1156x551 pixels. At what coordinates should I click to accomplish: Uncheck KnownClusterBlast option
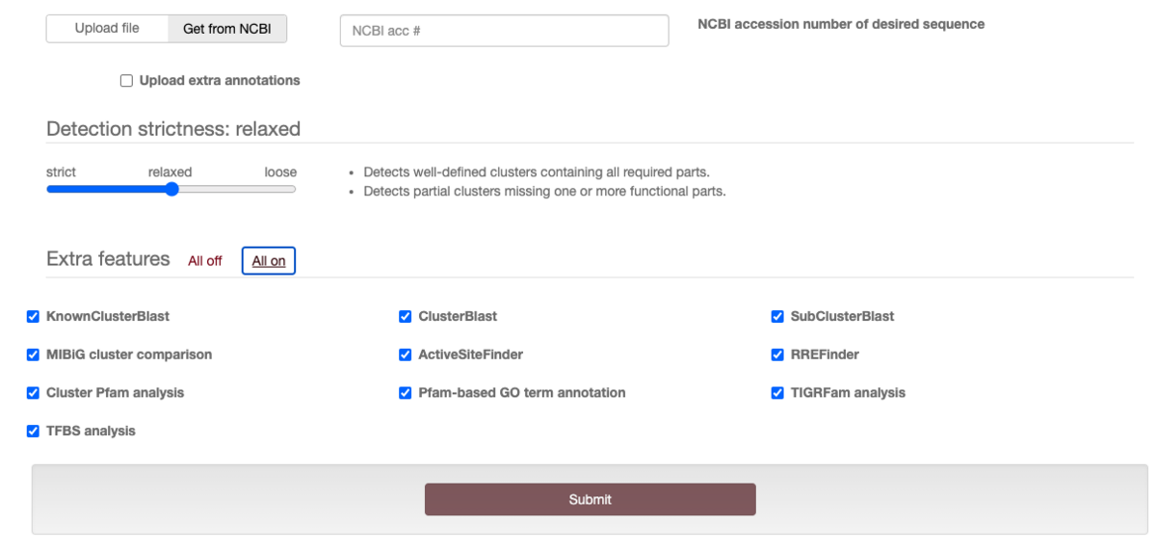point(34,317)
